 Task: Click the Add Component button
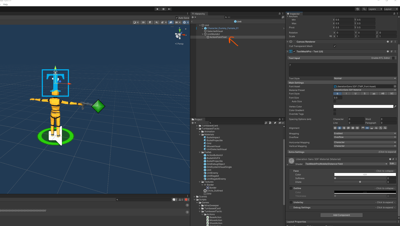pyautogui.click(x=341, y=215)
